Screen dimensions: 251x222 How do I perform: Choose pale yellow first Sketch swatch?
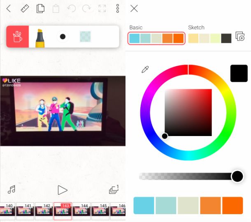[193, 38]
